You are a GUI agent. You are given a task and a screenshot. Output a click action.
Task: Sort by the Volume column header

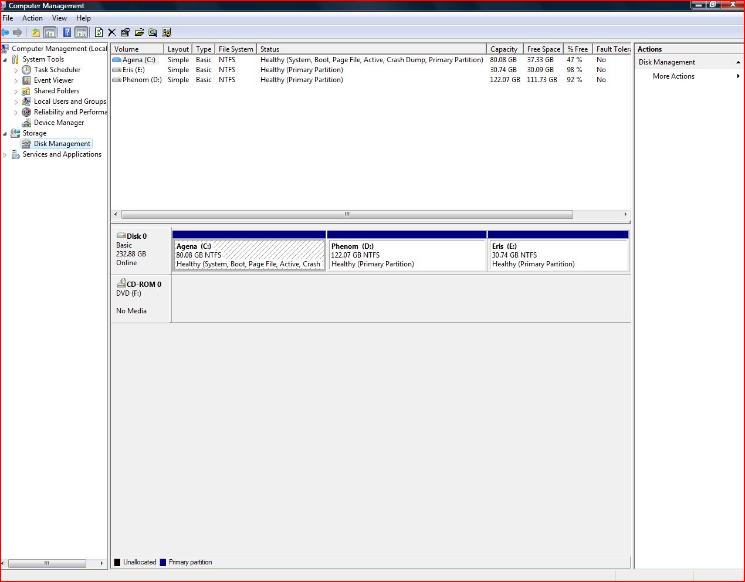tap(137, 49)
